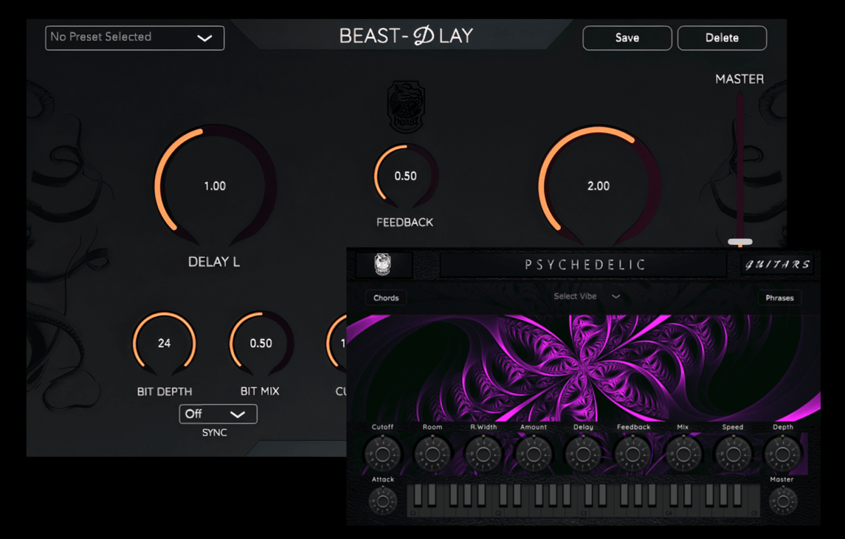This screenshot has height=539, width=845.
Task: Select the Attack knob
Action: point(382,501)
